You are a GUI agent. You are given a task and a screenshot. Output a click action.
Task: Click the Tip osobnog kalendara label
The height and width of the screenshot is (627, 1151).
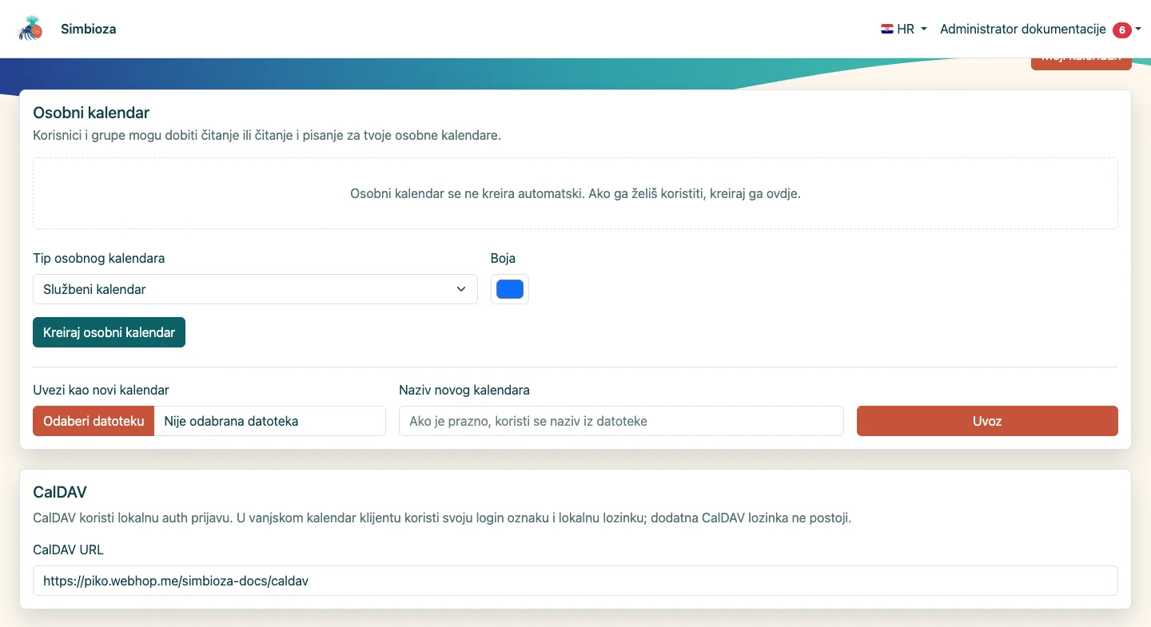click(99, 258)
